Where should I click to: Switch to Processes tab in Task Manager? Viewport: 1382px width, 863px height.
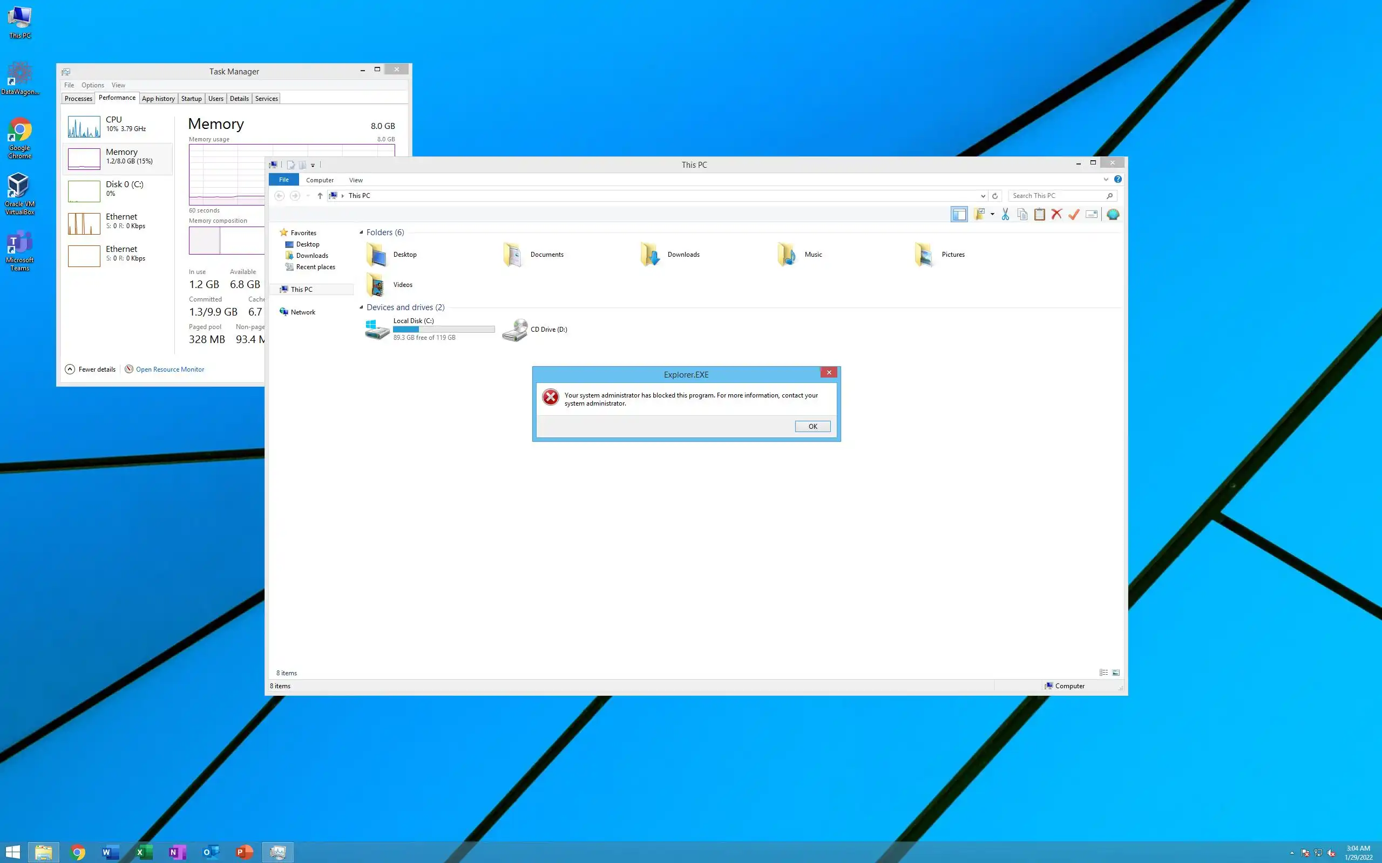78,99
